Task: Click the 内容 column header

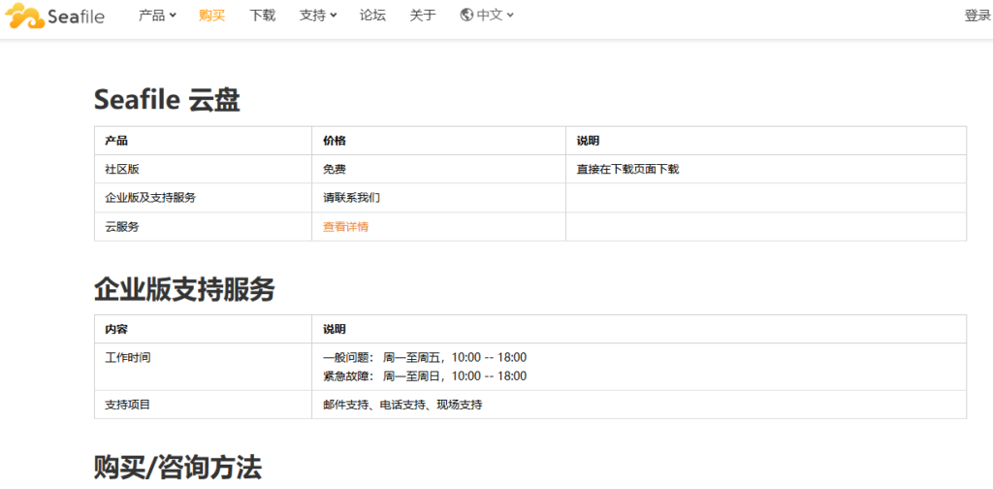Action: (x=204, y=329)
